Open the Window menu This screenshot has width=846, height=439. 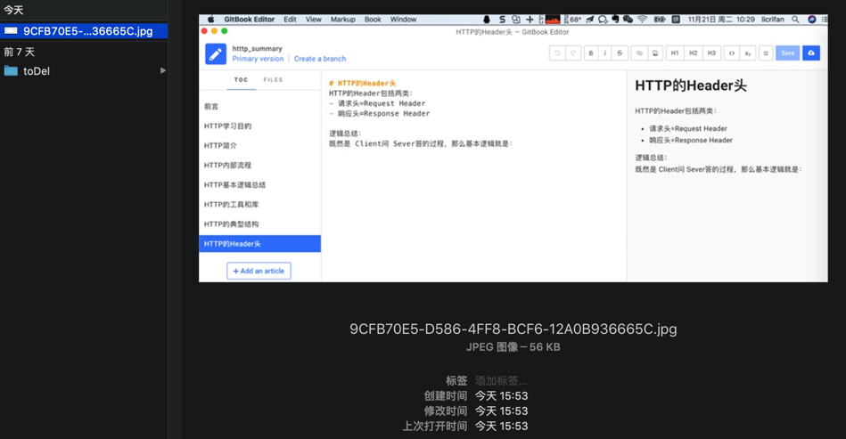[403, 20]
